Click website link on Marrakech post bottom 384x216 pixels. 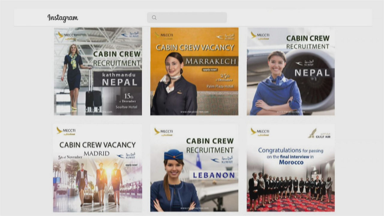[194, 112]
